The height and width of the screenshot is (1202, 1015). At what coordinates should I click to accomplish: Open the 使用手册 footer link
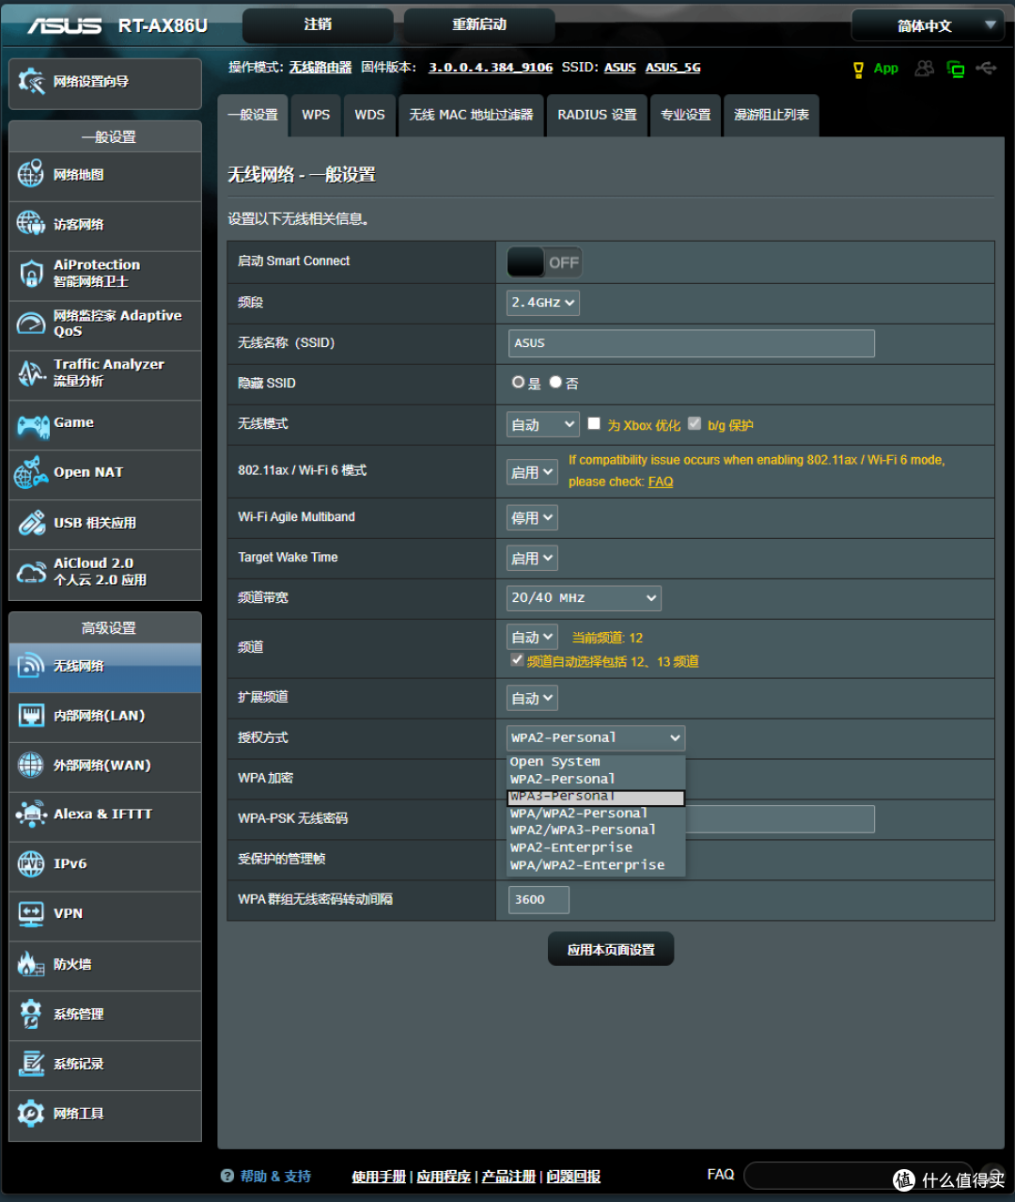point(379,1177)
